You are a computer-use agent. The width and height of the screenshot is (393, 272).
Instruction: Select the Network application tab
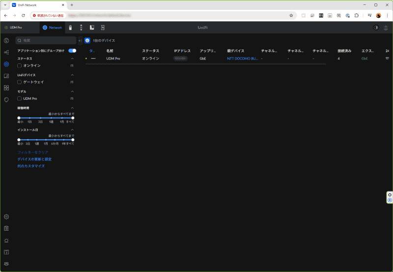point(52,28)
